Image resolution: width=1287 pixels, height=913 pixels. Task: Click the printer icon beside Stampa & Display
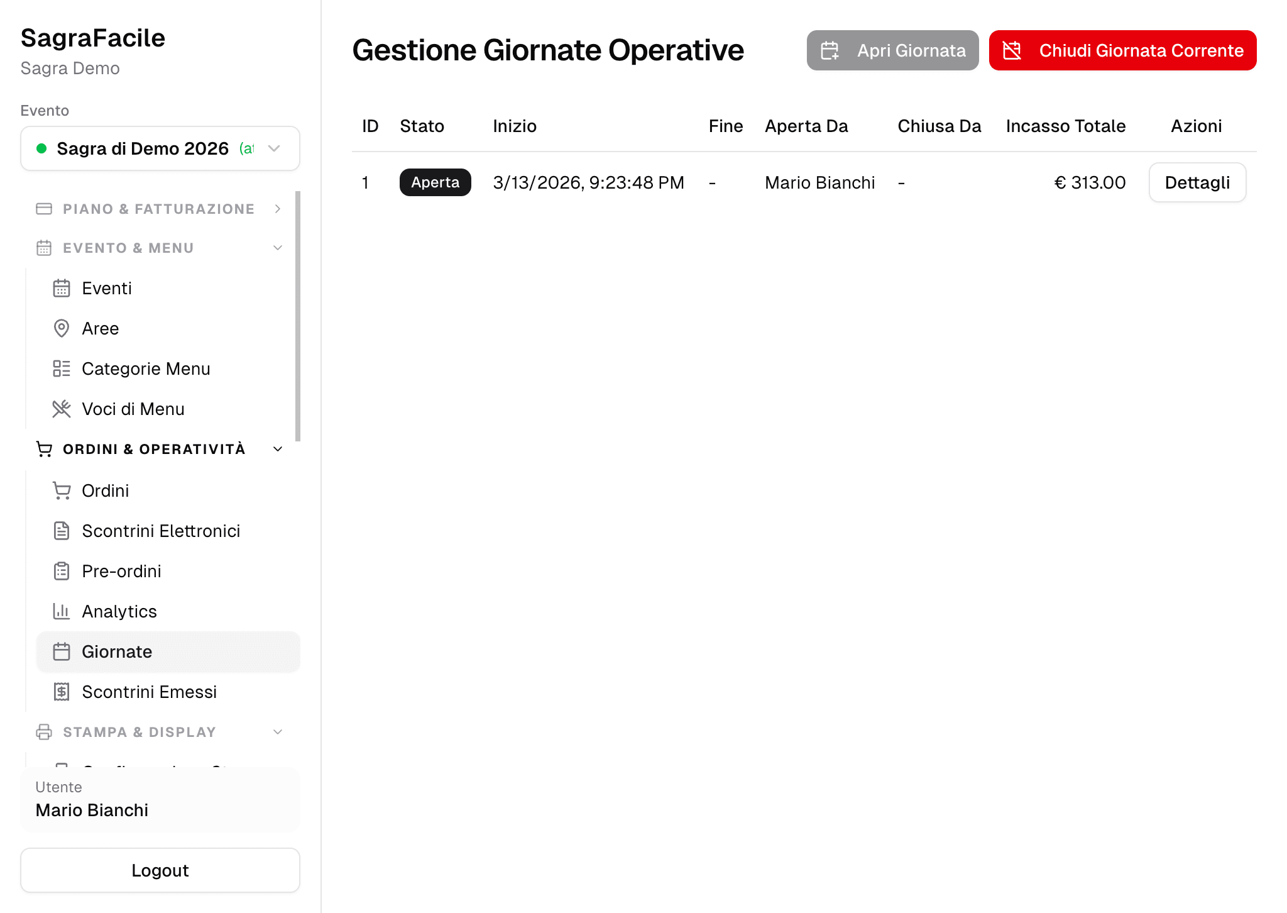coord(44,732)
